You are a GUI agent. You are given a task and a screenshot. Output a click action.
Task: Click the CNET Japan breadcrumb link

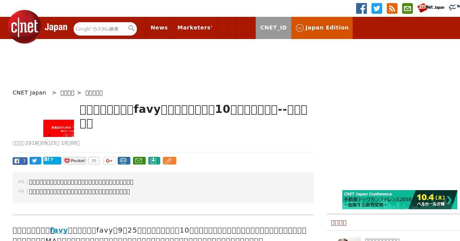tap(30, 93)
